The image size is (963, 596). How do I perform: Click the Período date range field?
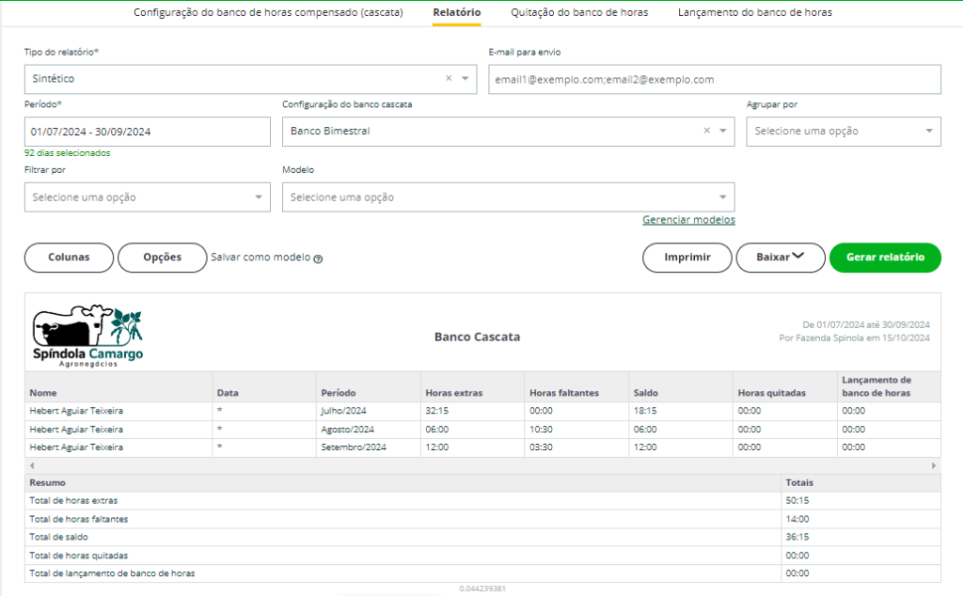point(148,132)
